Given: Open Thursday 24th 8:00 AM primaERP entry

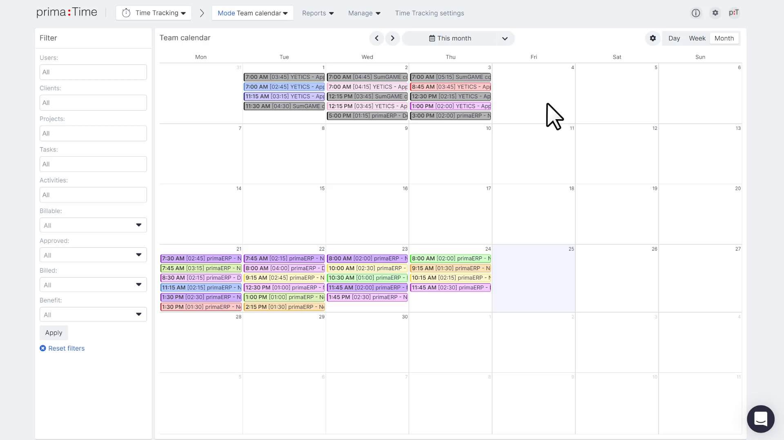Looking at the screenshot, I should (450, 258).
